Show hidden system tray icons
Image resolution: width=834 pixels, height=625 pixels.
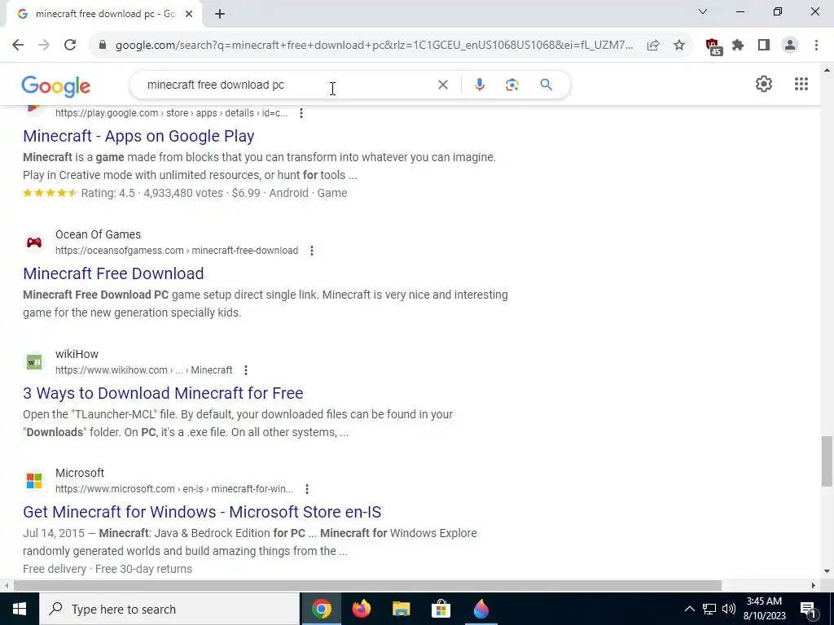689,609
